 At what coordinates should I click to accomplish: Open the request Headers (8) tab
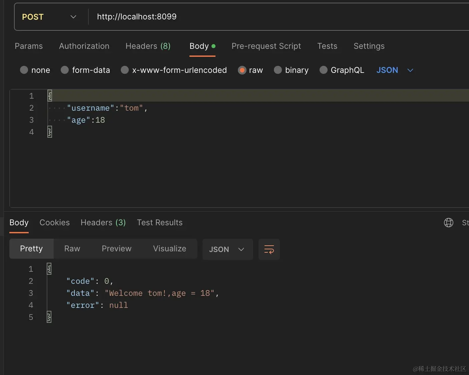(x=148, y=46)
